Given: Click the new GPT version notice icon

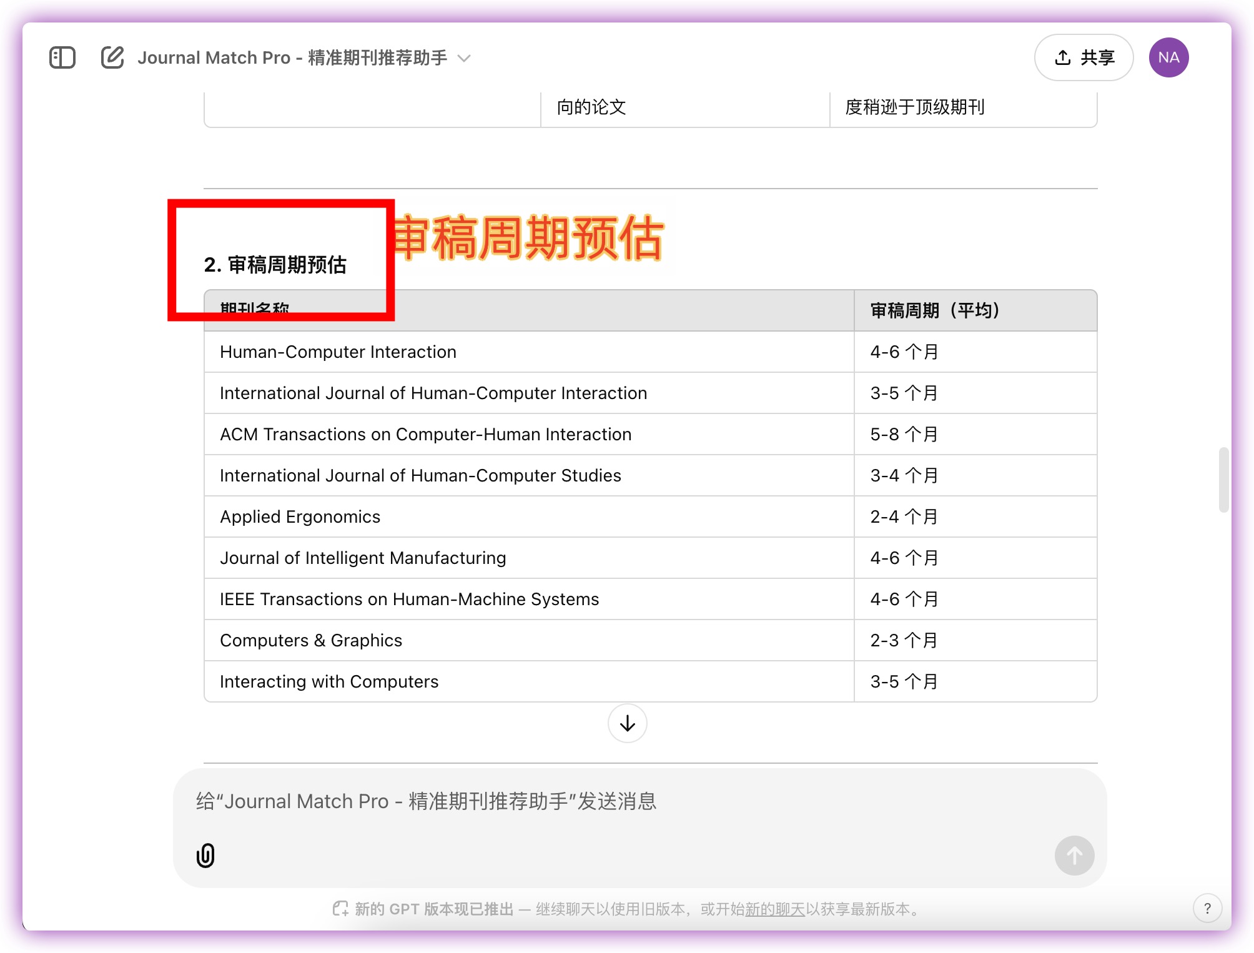Looking at the screenshot, I should (340, 909).
